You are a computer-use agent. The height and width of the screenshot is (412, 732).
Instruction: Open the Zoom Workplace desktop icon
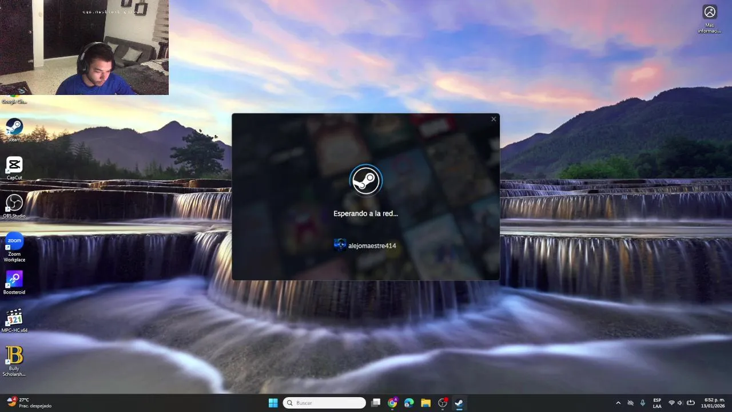[14, 247]
